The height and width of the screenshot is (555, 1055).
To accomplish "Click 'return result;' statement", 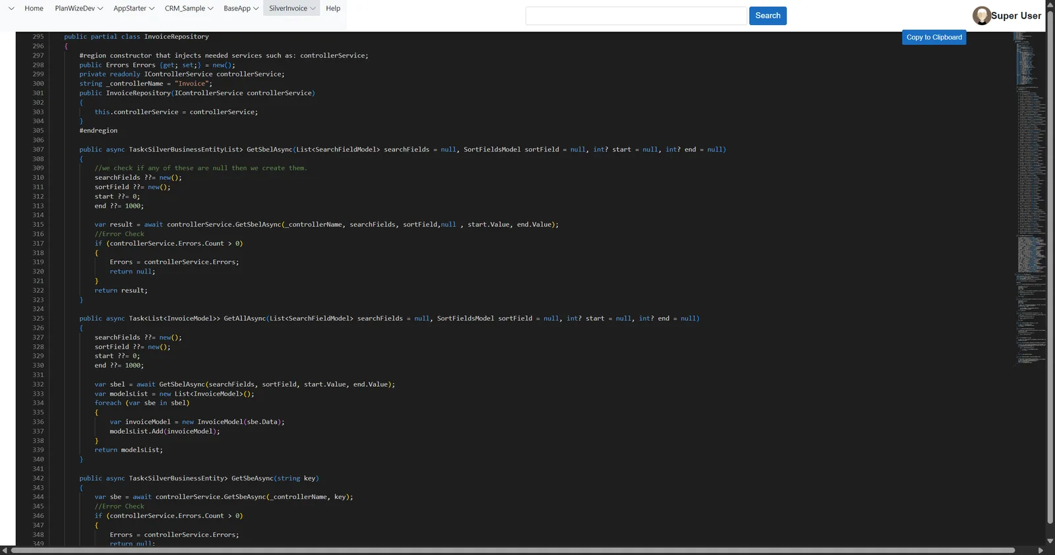I will point(121,291).
